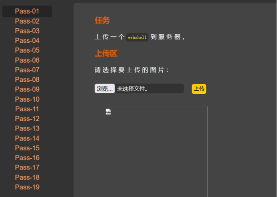Click the webshell code label

pyautogui.click(x=137, y=37)
